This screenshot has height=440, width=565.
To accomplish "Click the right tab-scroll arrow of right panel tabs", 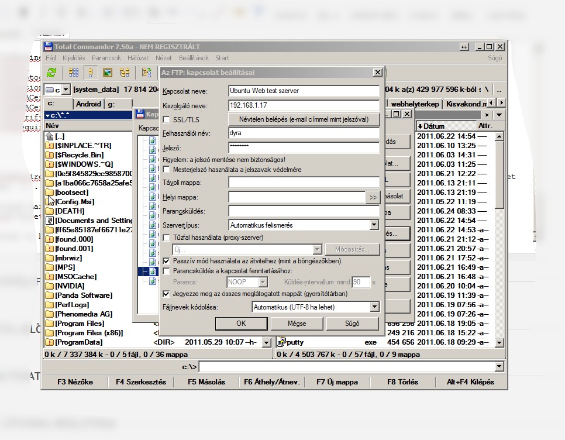I will coord(501,103).
